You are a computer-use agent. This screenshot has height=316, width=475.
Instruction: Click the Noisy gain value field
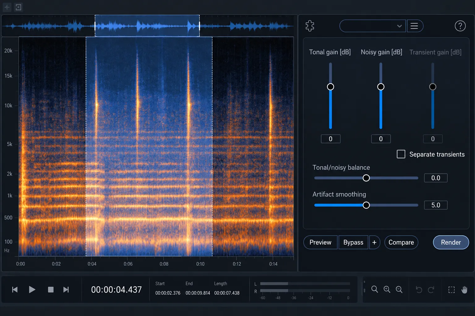click(x=381, y=139)
